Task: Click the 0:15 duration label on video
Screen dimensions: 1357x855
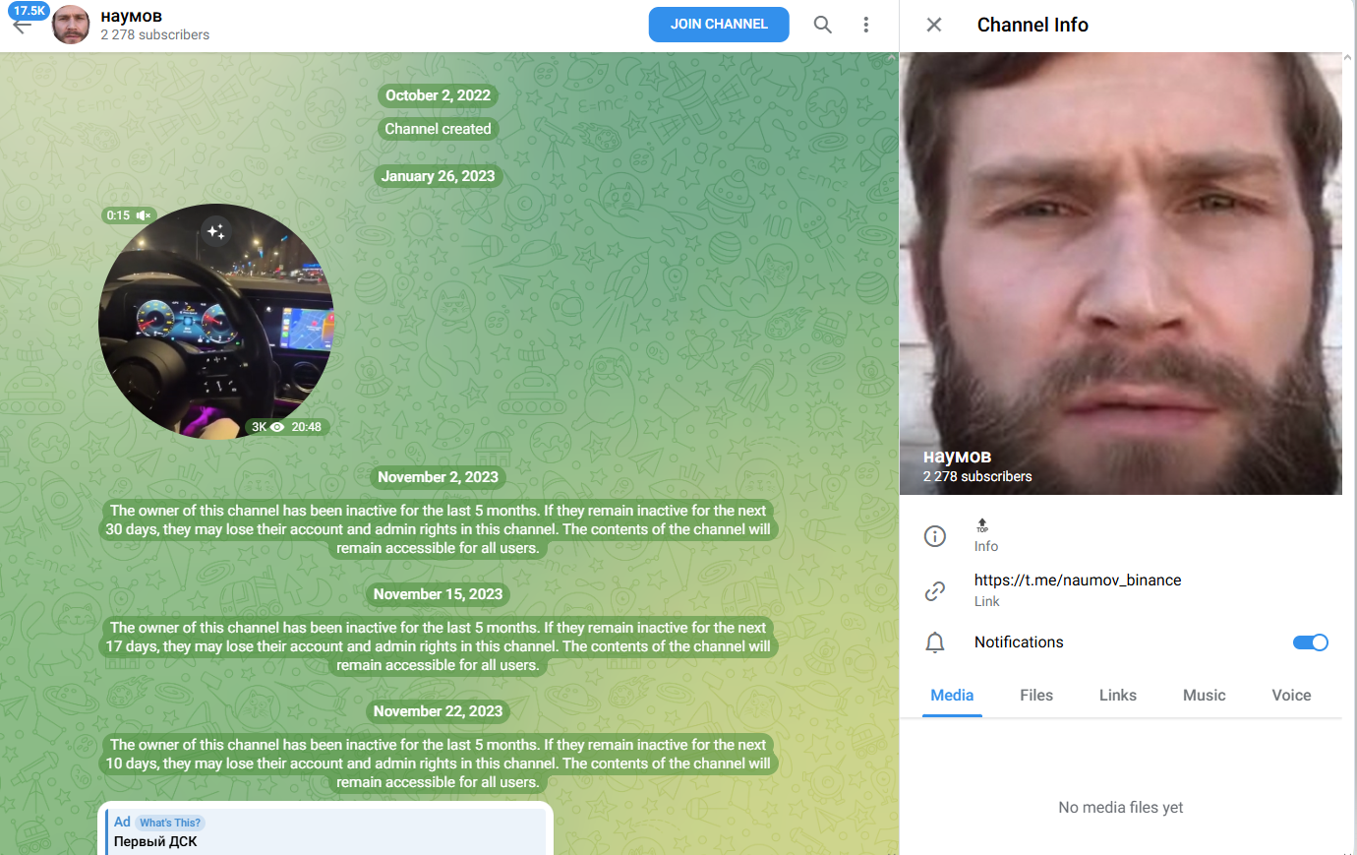Action: coord(118,214)
